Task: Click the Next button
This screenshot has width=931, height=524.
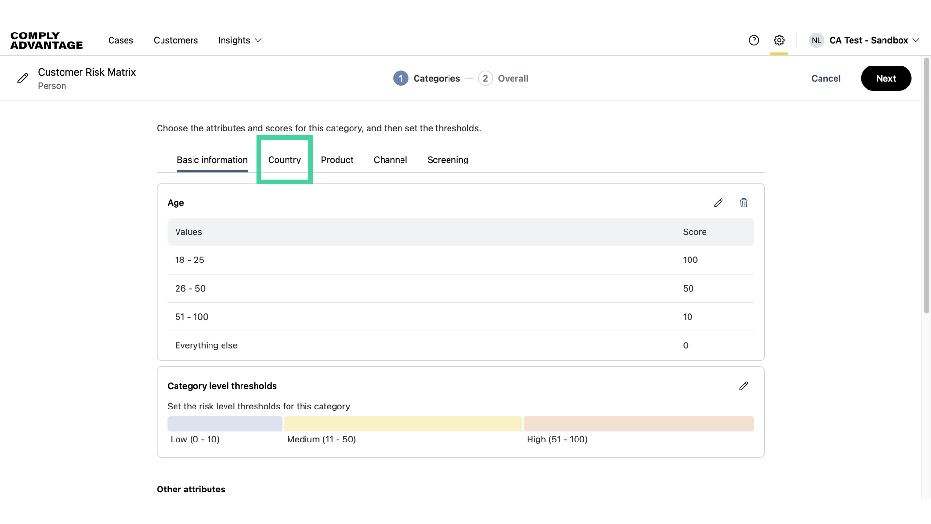Action: (885, 78)
